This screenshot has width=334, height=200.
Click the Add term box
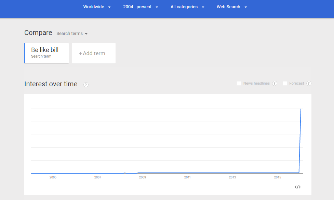tap(94, 53)
